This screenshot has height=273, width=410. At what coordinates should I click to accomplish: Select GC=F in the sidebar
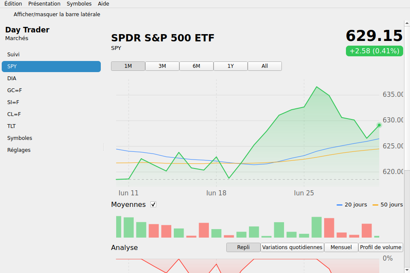click(x=51, y=90)
